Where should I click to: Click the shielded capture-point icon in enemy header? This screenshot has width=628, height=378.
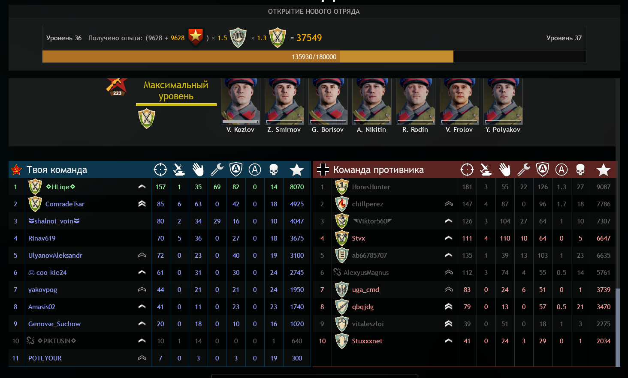tap(543, 170)
